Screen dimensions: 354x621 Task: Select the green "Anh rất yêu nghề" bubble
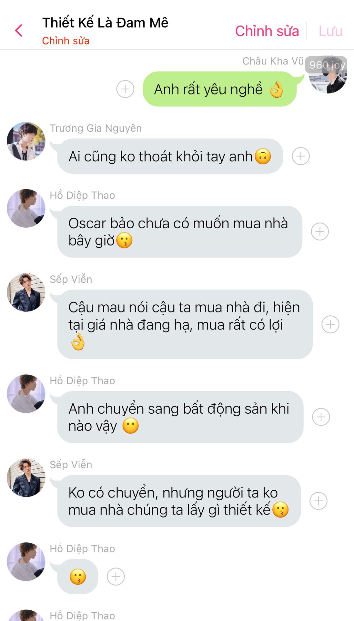click(219, 89)
